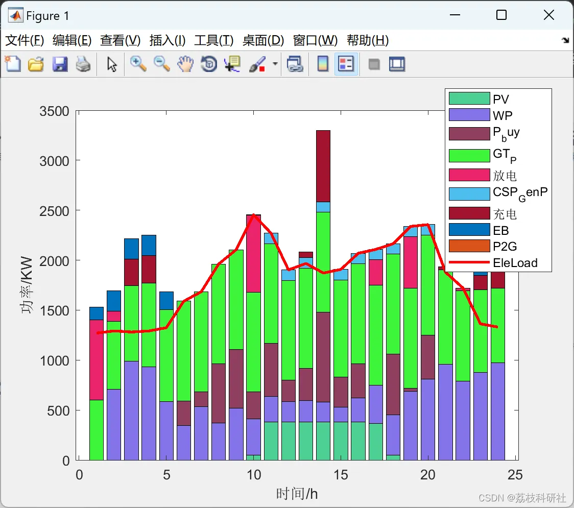Image resolution: width=574 pixels, height=508 pixels.
Task: Select the Pan hand tool
Action: click(185, 64)
